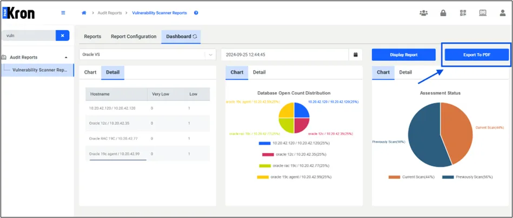Refresh dashboard using the circular arrows icon
This screenshot has width=513, height=218.
pyautogui.click(x=195, y=37)
